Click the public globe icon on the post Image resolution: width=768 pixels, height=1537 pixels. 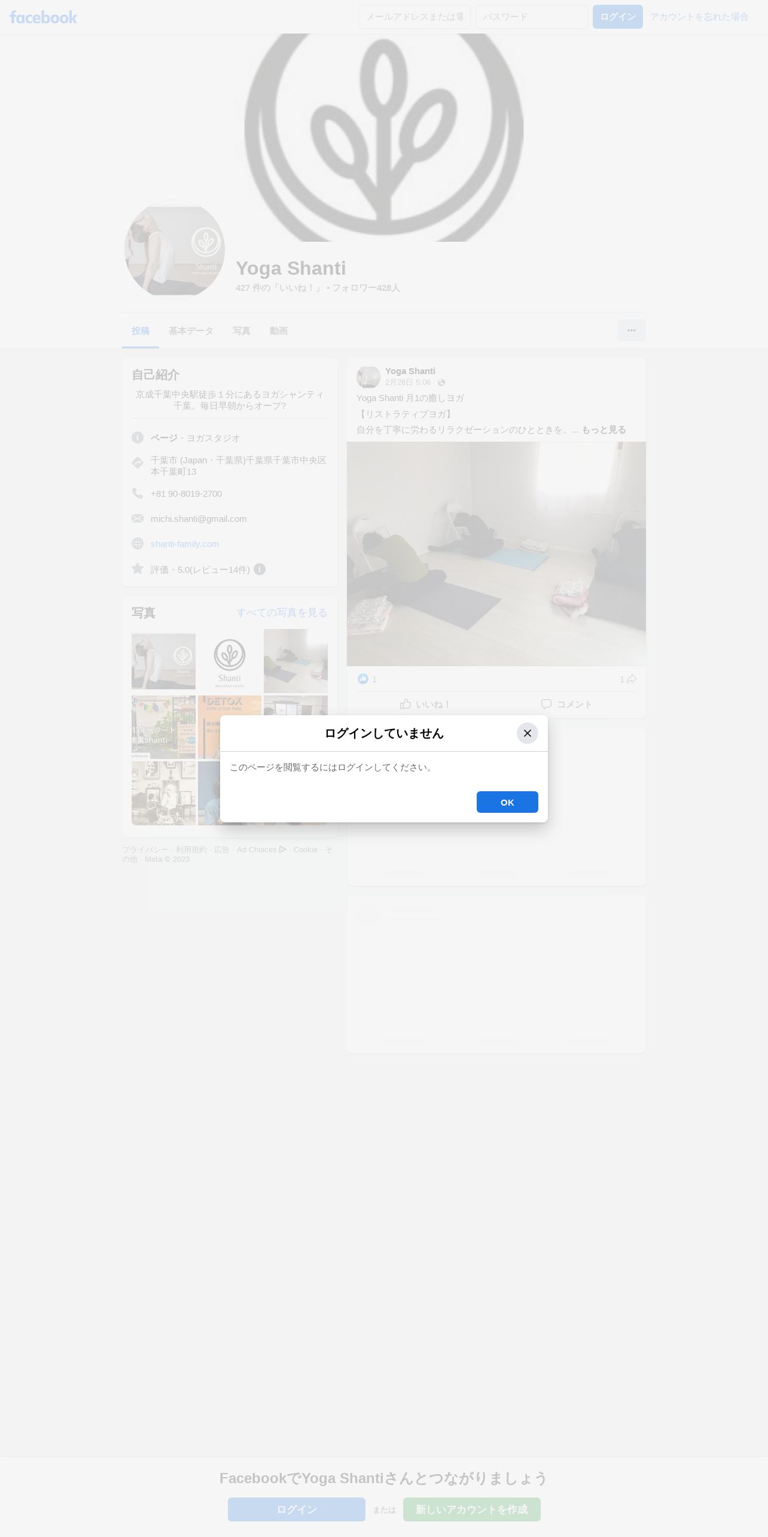(441, 382)
